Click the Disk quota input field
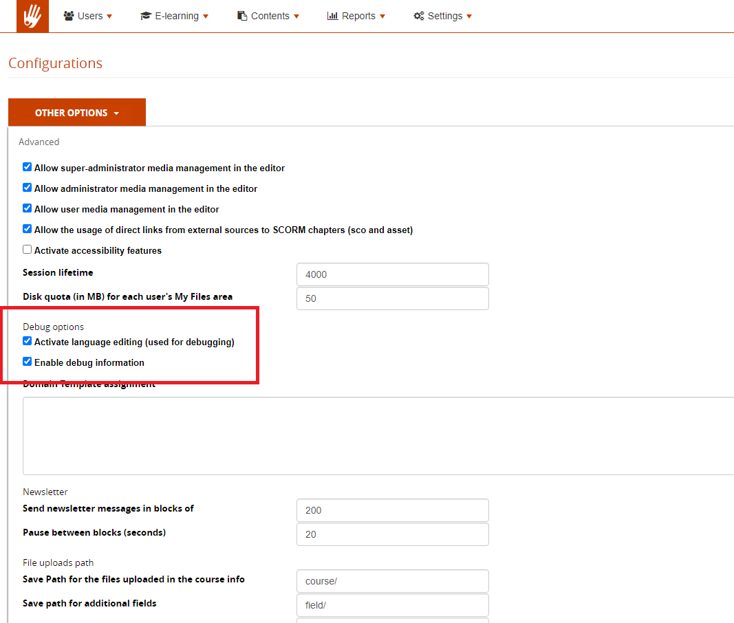The height and width of the screenshot is (623, 734). 392,298
